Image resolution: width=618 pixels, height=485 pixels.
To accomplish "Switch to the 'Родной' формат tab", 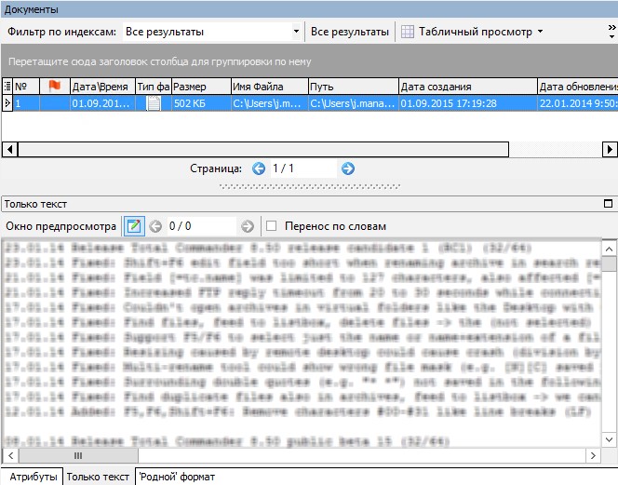I will [x=177, y=477].
